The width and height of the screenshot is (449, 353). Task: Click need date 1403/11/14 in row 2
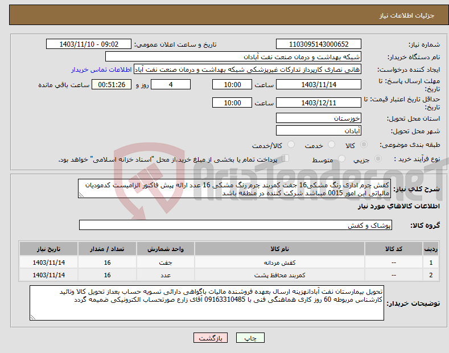[x=49, y=275]
